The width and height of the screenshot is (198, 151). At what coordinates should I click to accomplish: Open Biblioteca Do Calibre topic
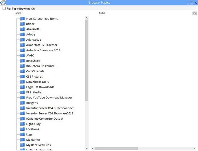tap(41, 66)
